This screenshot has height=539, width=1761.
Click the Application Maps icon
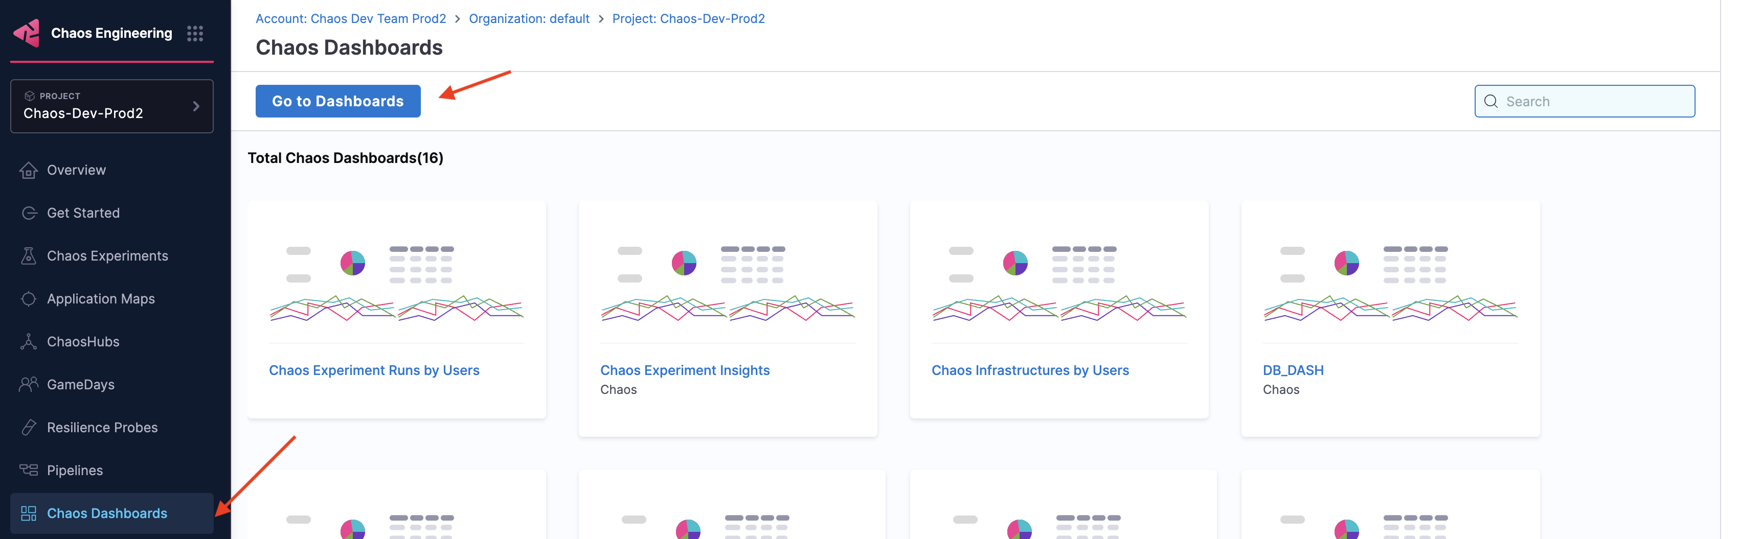pos(29,298)
